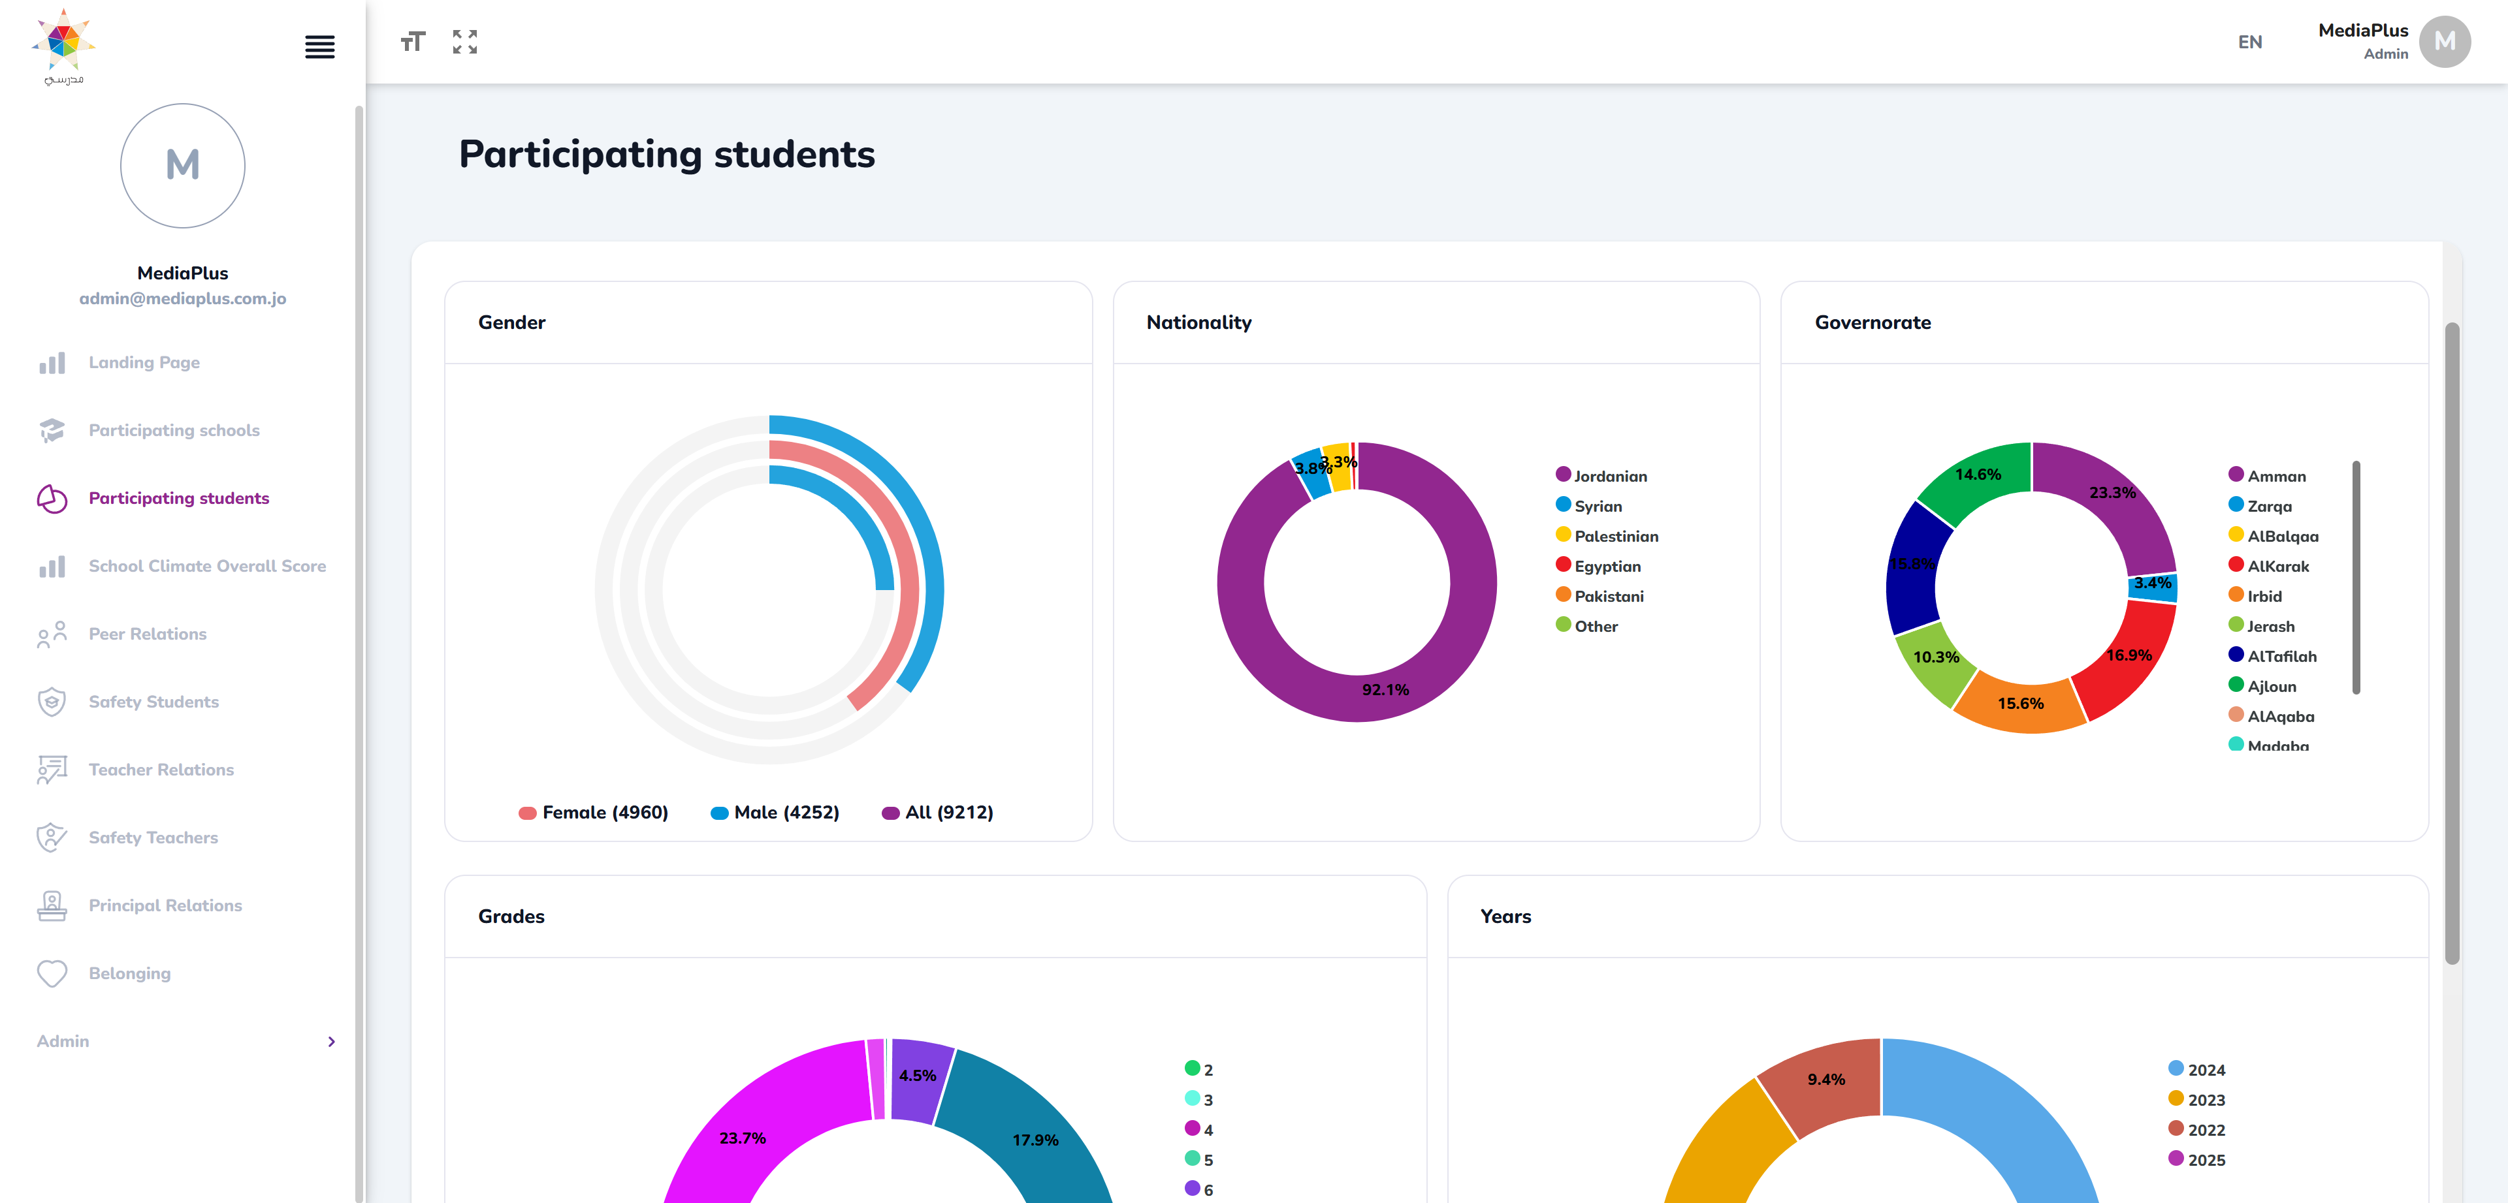Screen dimensions: 2508x1203
Task: Toggle Irbid legend item
Action: tap(2256, 597)
